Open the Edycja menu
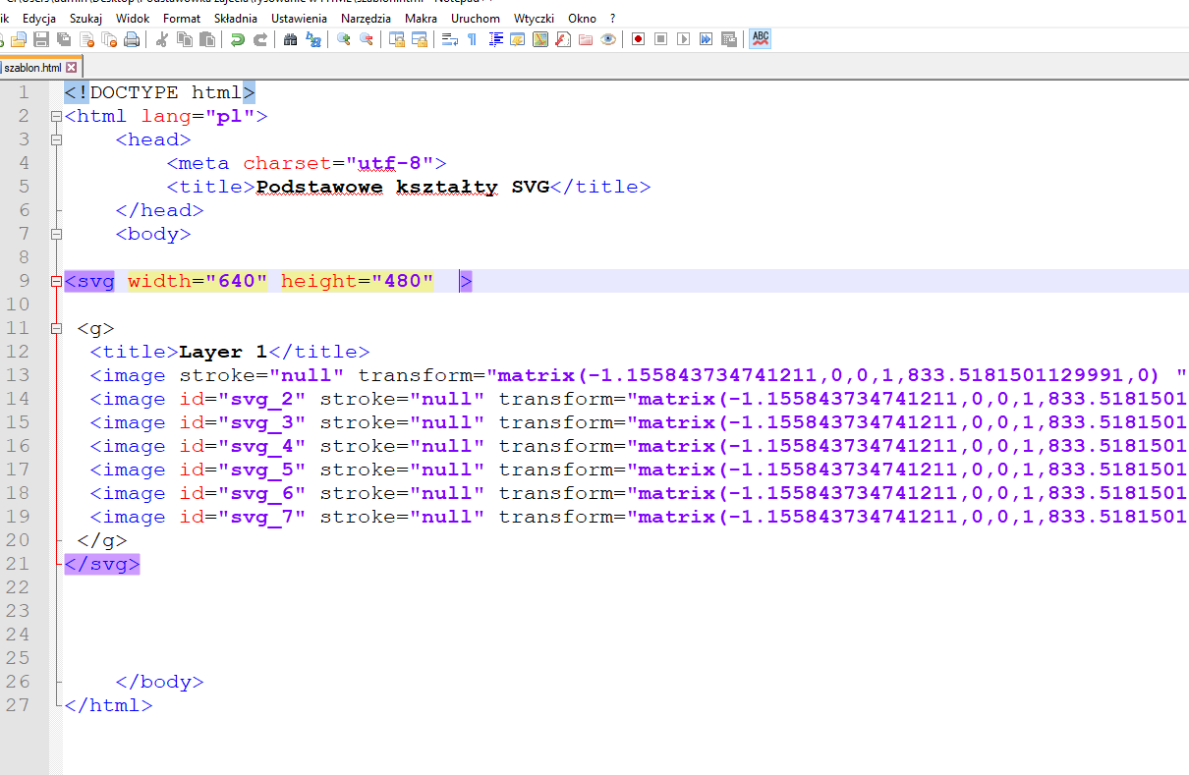1189x775 pixels. (x=39, y=18)
